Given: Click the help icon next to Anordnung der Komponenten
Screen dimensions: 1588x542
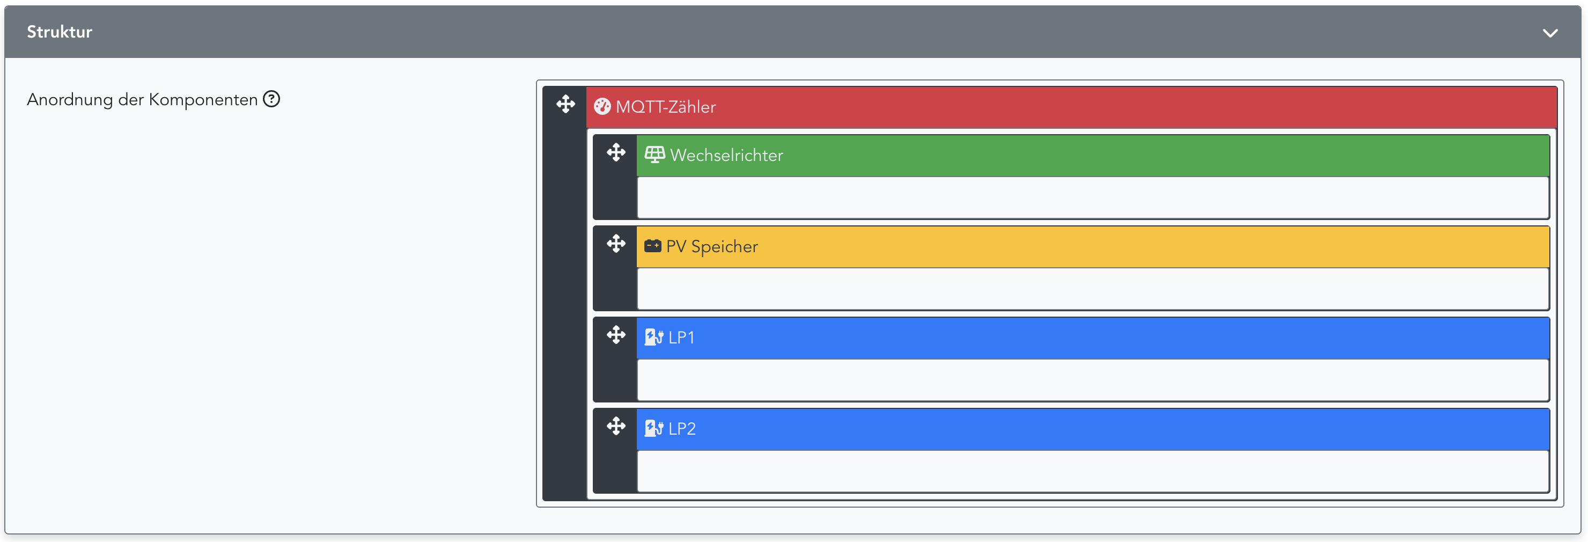Looking at the screenshot, I should (271, 99).
